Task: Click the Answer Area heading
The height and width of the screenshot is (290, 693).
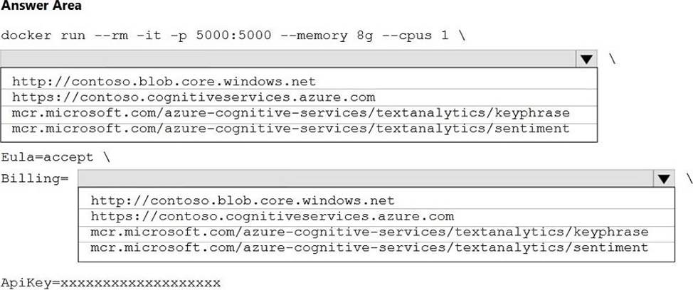Action: [41, 6]
